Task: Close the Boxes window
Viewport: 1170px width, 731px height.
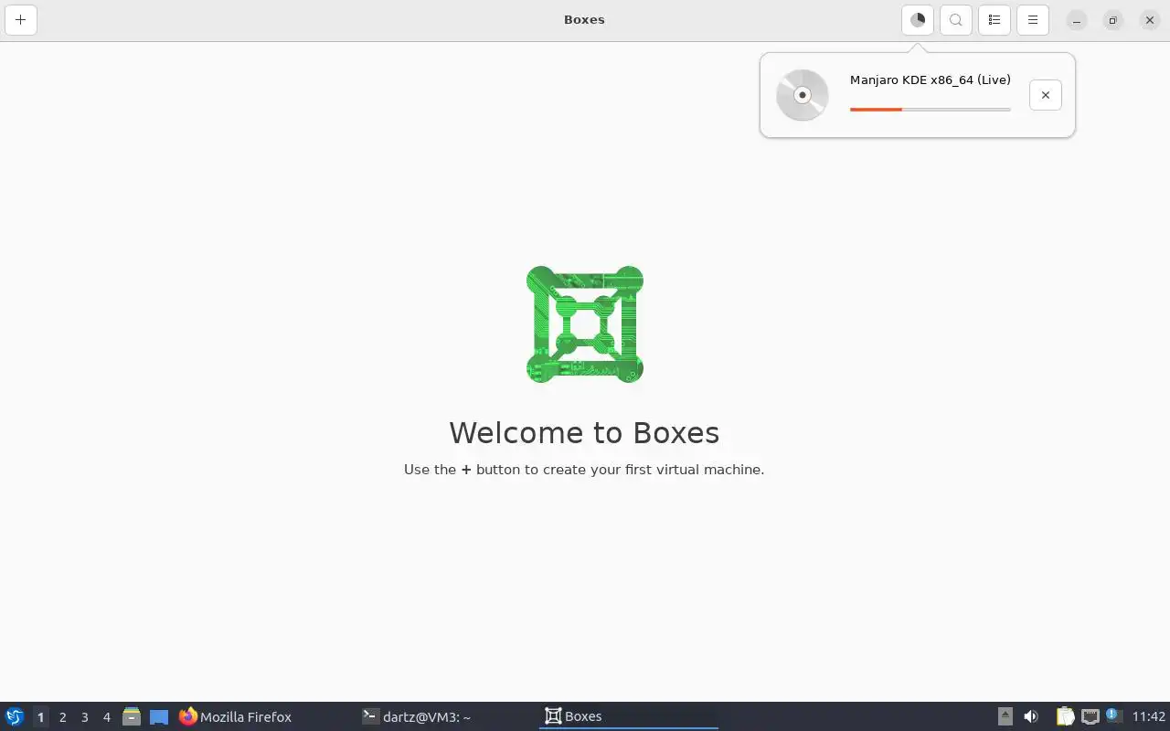Action: coord(1150,20)
